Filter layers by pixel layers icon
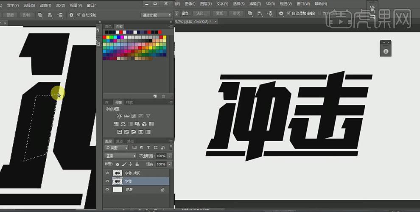420x212 pixels. 134,148
